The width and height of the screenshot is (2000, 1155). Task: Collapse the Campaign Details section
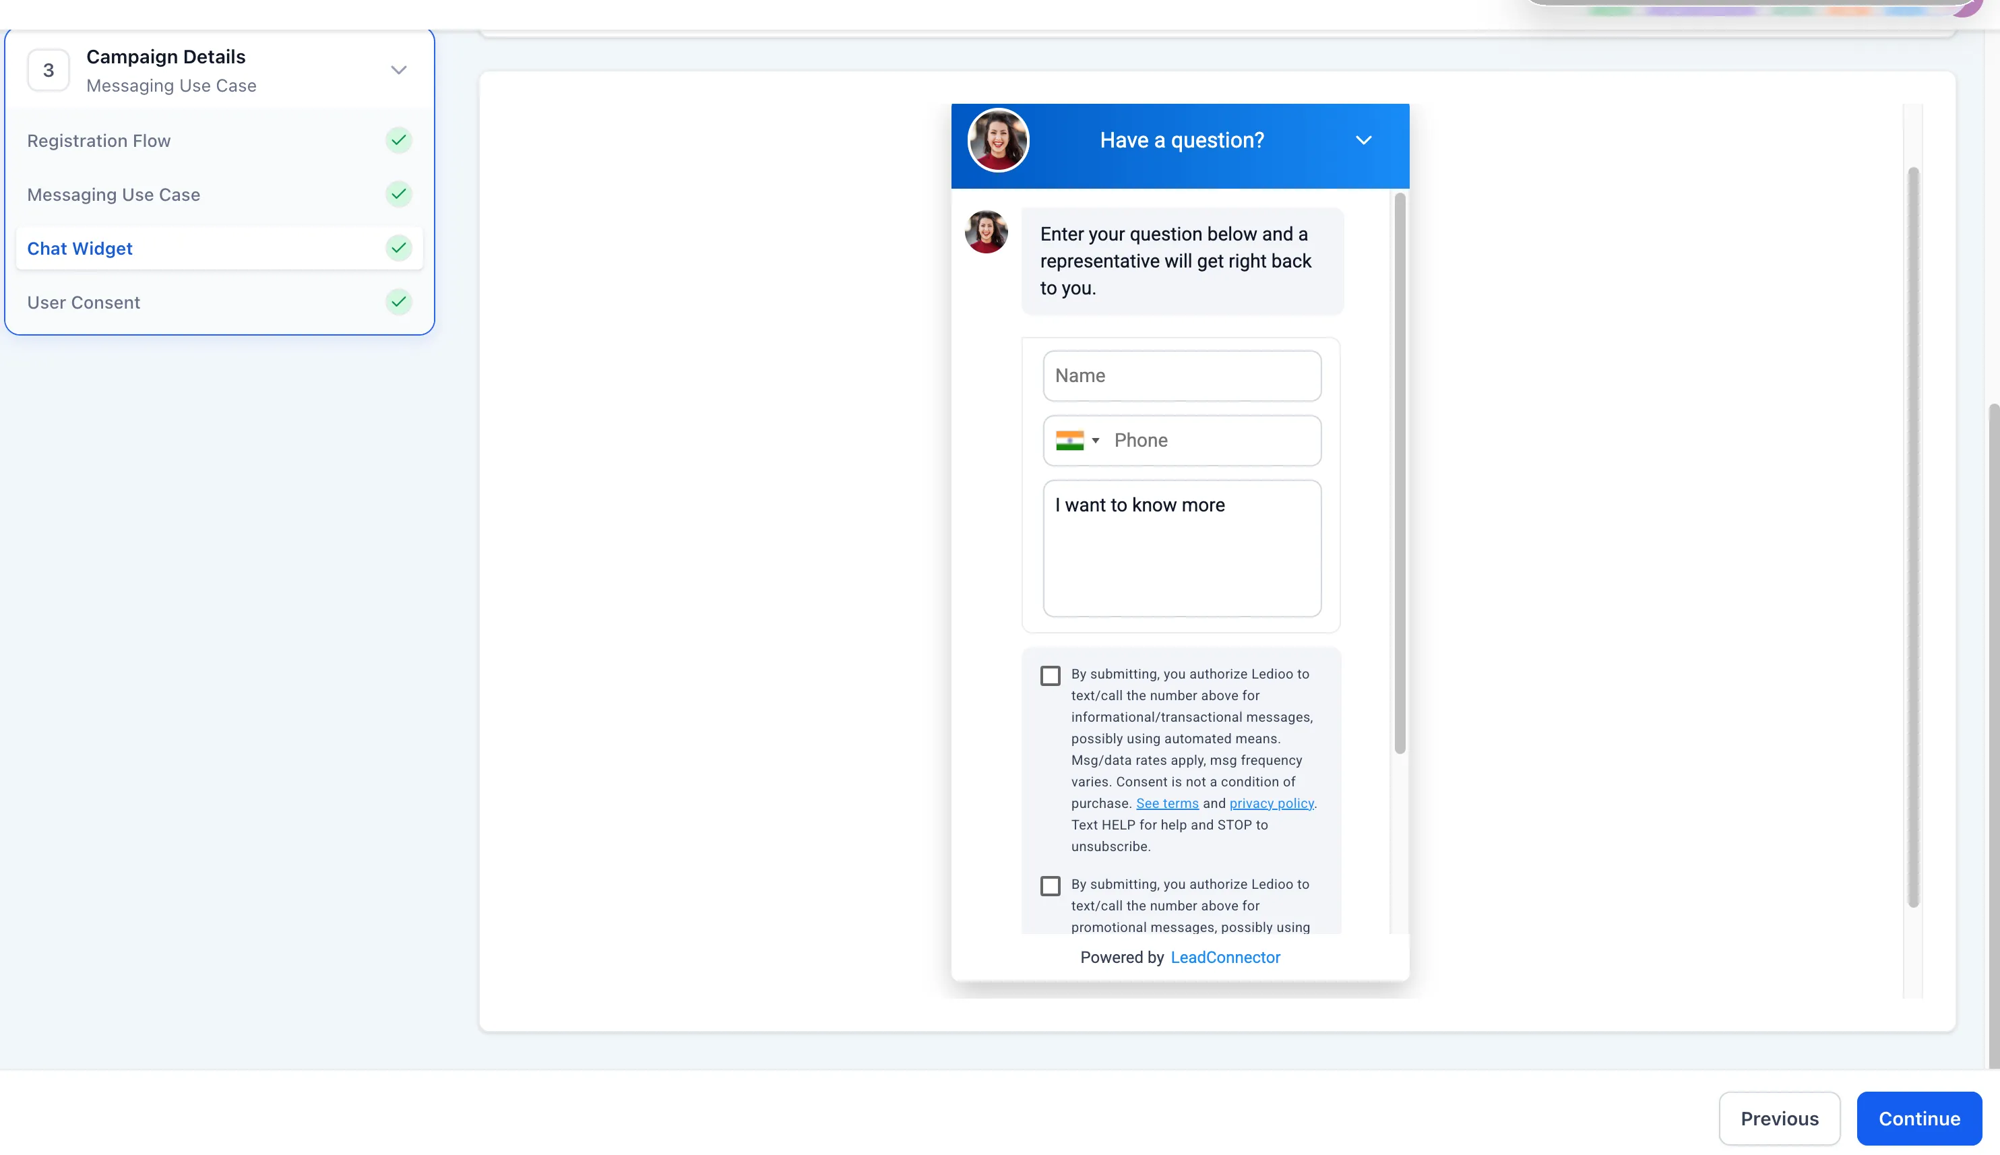point(398,70)
